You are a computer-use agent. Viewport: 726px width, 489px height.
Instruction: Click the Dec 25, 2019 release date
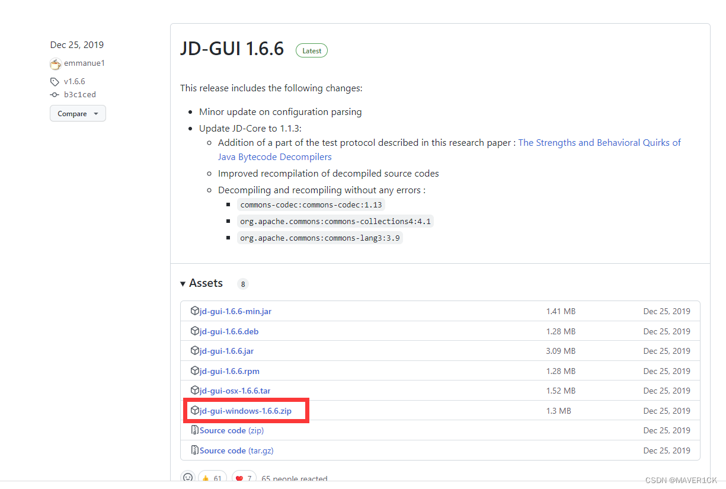[x=77, y=45]
